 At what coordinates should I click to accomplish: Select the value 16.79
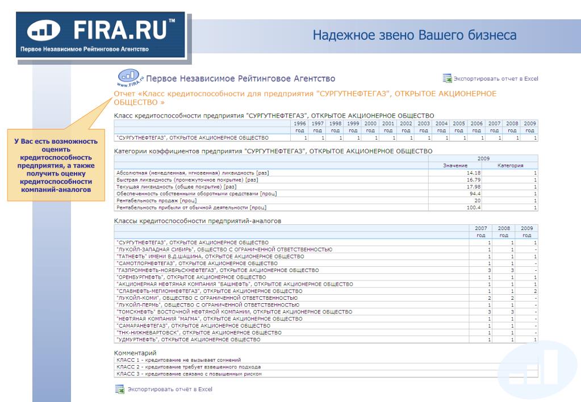point(474,179)
